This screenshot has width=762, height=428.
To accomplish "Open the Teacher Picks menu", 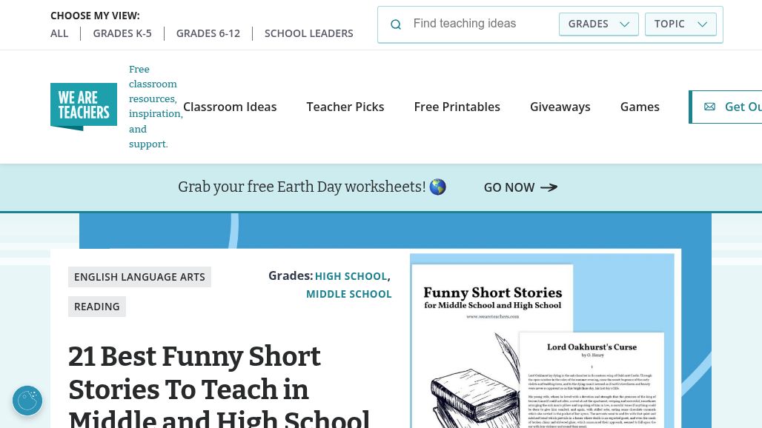I will click(345, 107).
